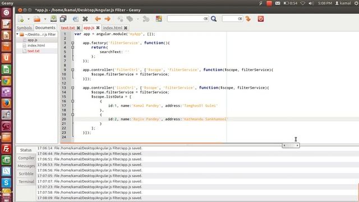Select index.html in the documents tree
This screenshot has height=202, width=359.
(36, 45)
